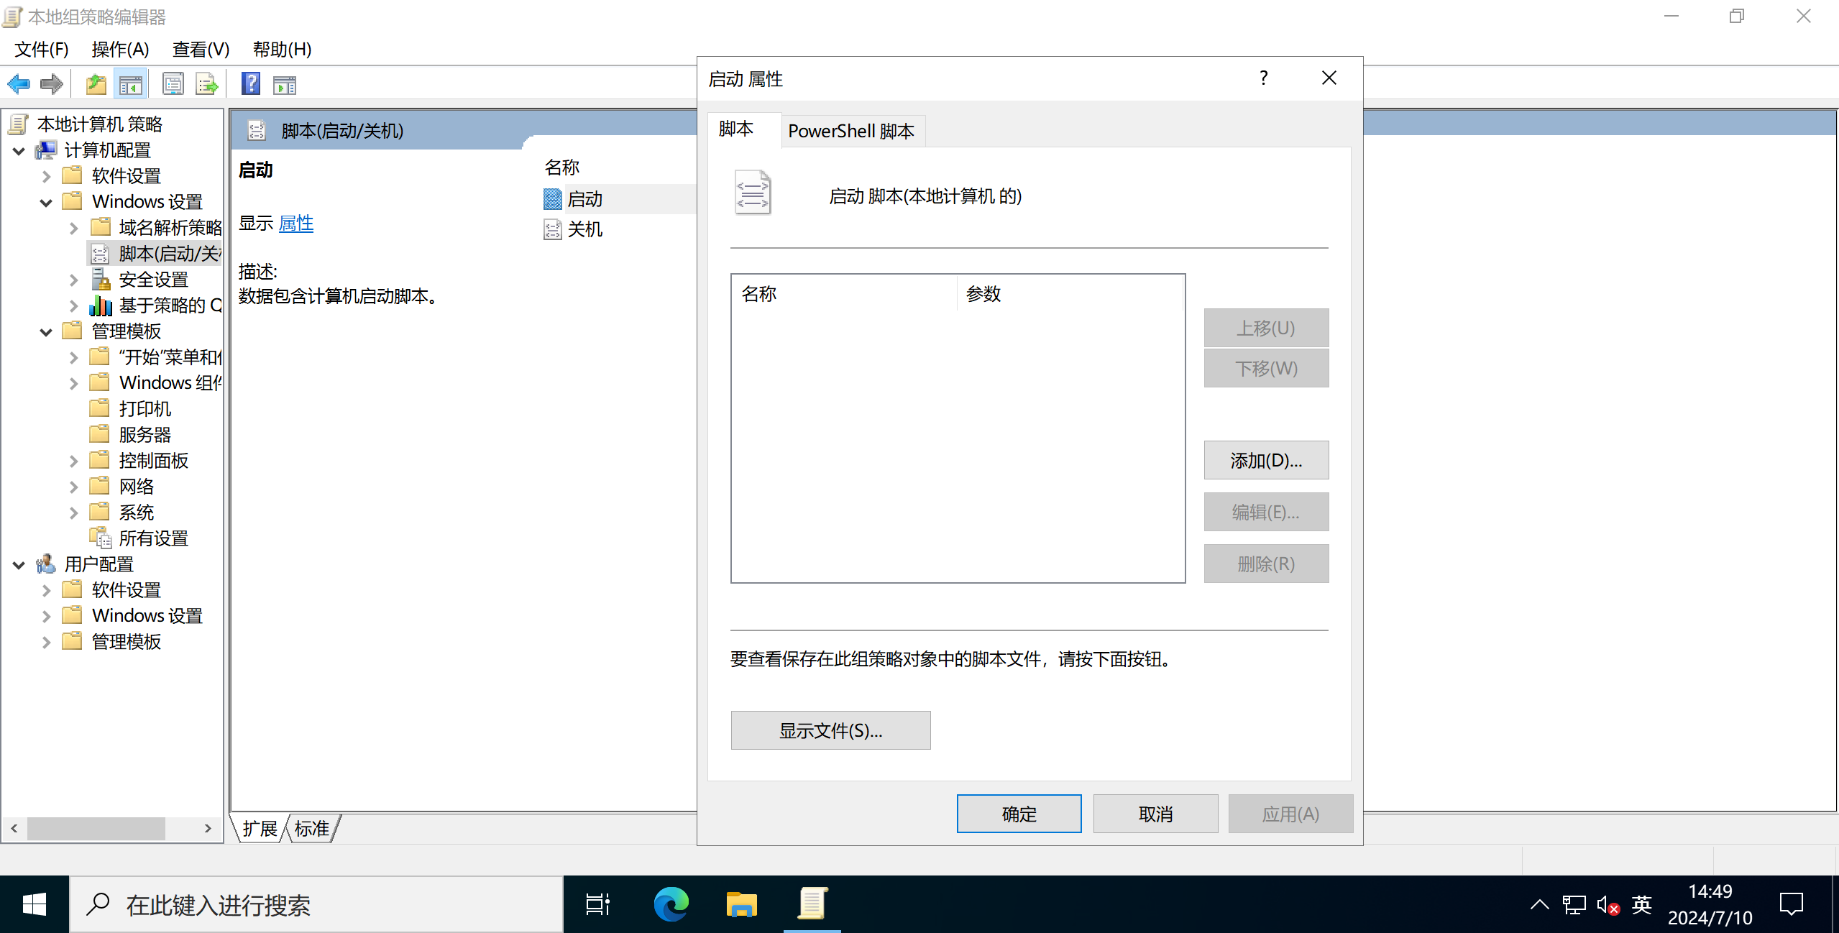Click the tree pane horizontal scrollbar
The width and height of the screenshot is (1839, 933).
click(x=96, y=828)
